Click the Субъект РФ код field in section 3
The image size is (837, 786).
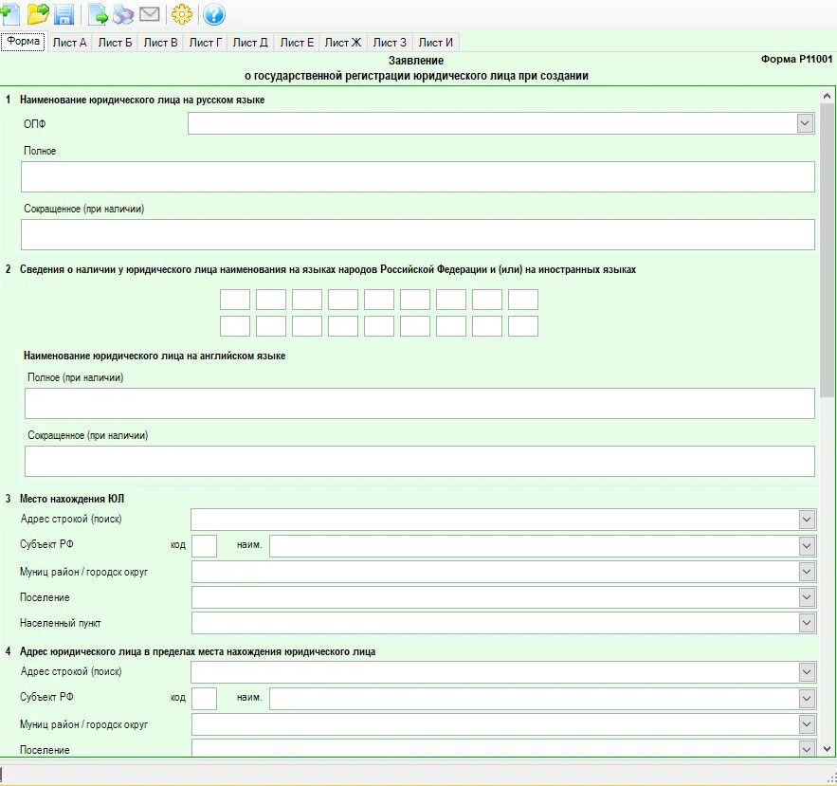tap(204, 546)
